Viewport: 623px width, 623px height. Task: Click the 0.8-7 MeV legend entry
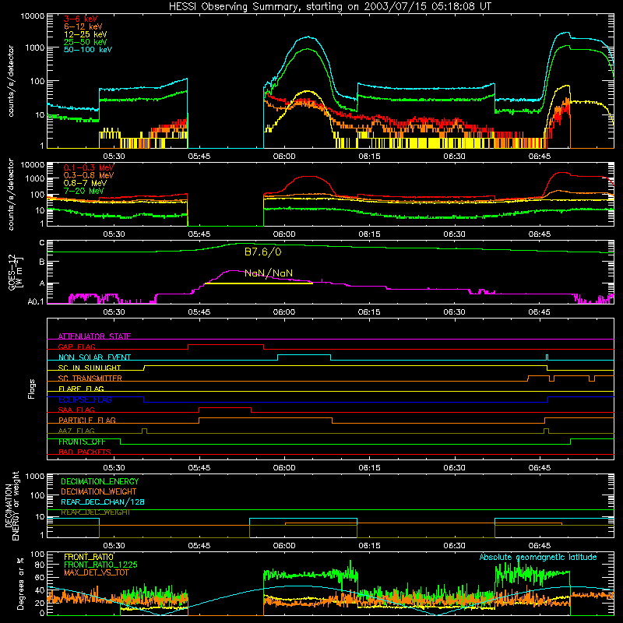pos(85,183)
